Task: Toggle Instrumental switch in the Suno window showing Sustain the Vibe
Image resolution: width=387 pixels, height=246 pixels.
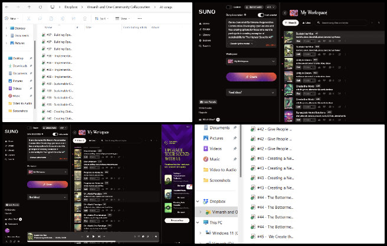Action: click(261, 15)
